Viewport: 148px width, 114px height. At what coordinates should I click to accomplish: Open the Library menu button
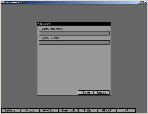pos(11,110)
